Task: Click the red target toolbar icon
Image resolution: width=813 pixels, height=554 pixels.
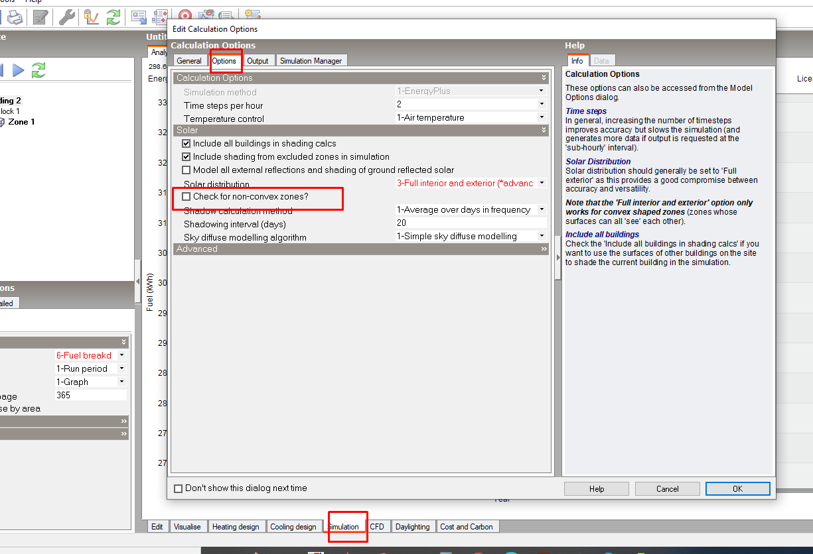Action: coord(185,15)
